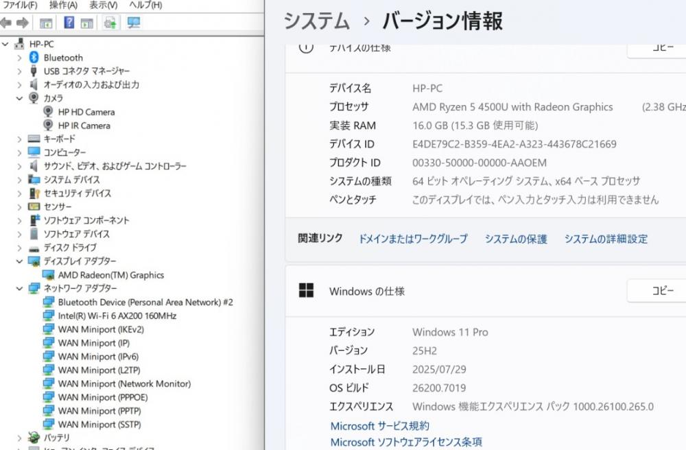Click the Bluetooth icon in device tree

(x=34, y=58)
